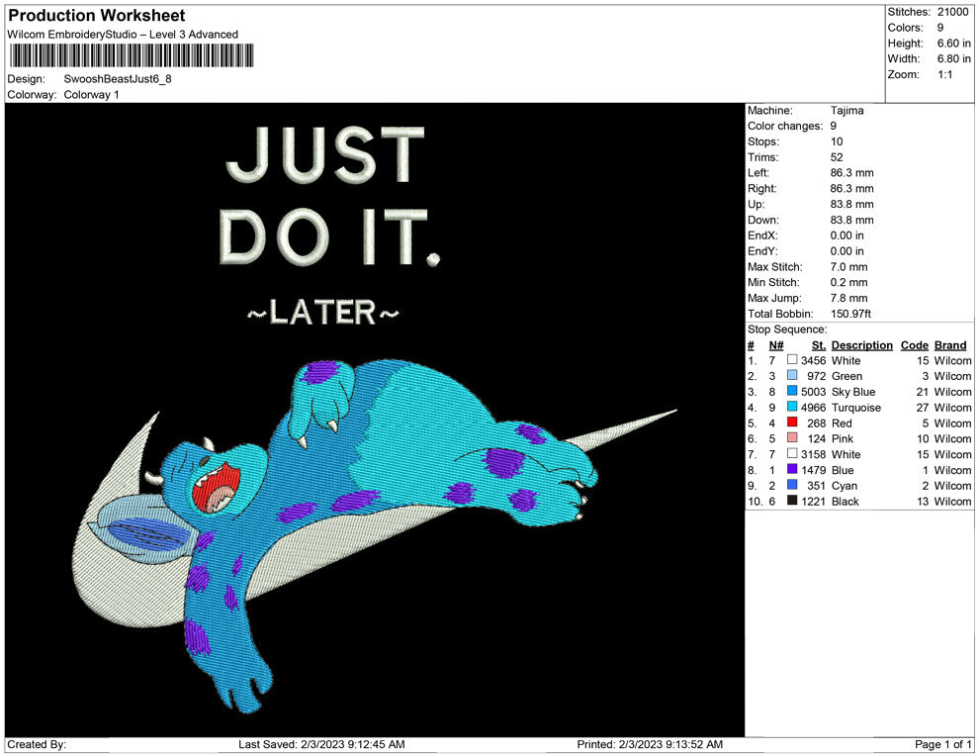Select the Black thread color swatch
Screen dimensions: 979x754
[792, 502]
